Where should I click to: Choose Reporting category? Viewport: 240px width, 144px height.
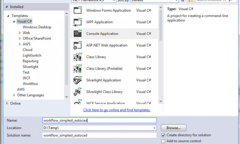click(x=30, y=61)
